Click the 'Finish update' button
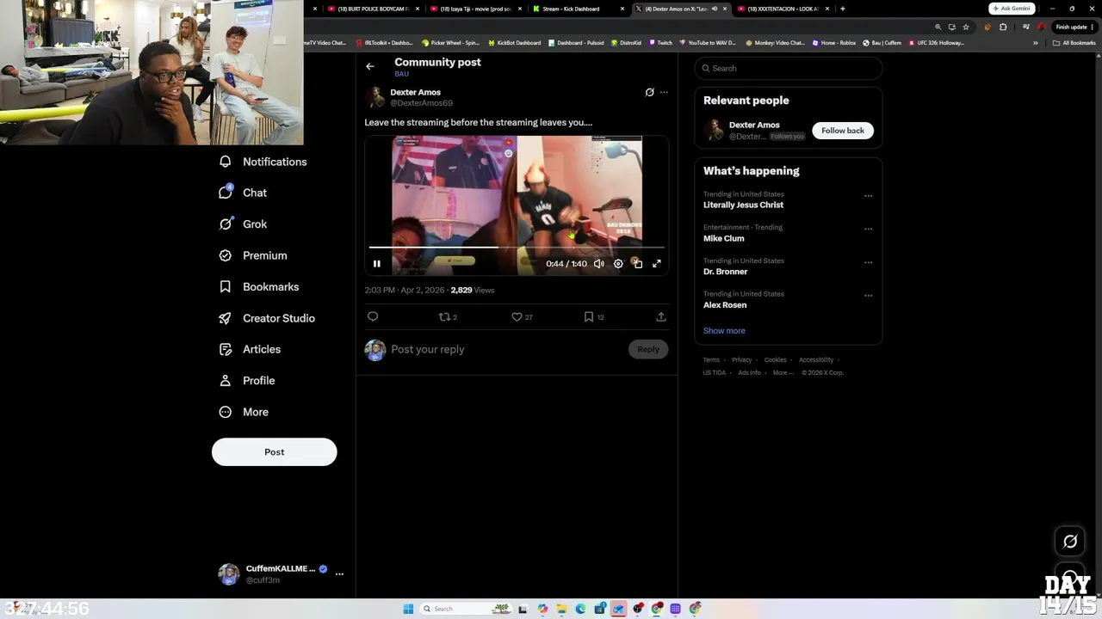Screen dimensions: 1102x619 (1075, 27)
